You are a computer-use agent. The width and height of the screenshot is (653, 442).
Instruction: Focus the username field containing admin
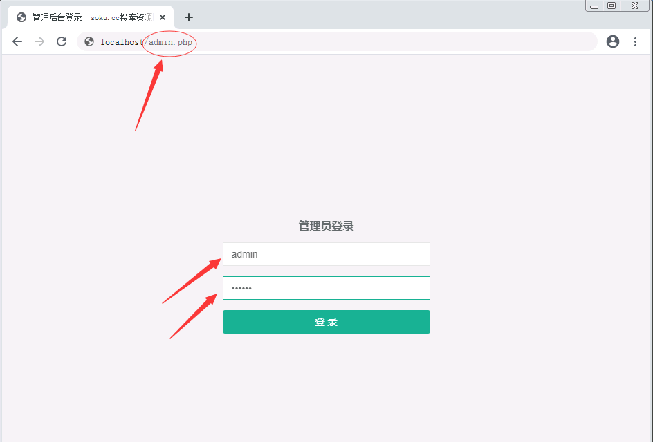tap(326, 254)
